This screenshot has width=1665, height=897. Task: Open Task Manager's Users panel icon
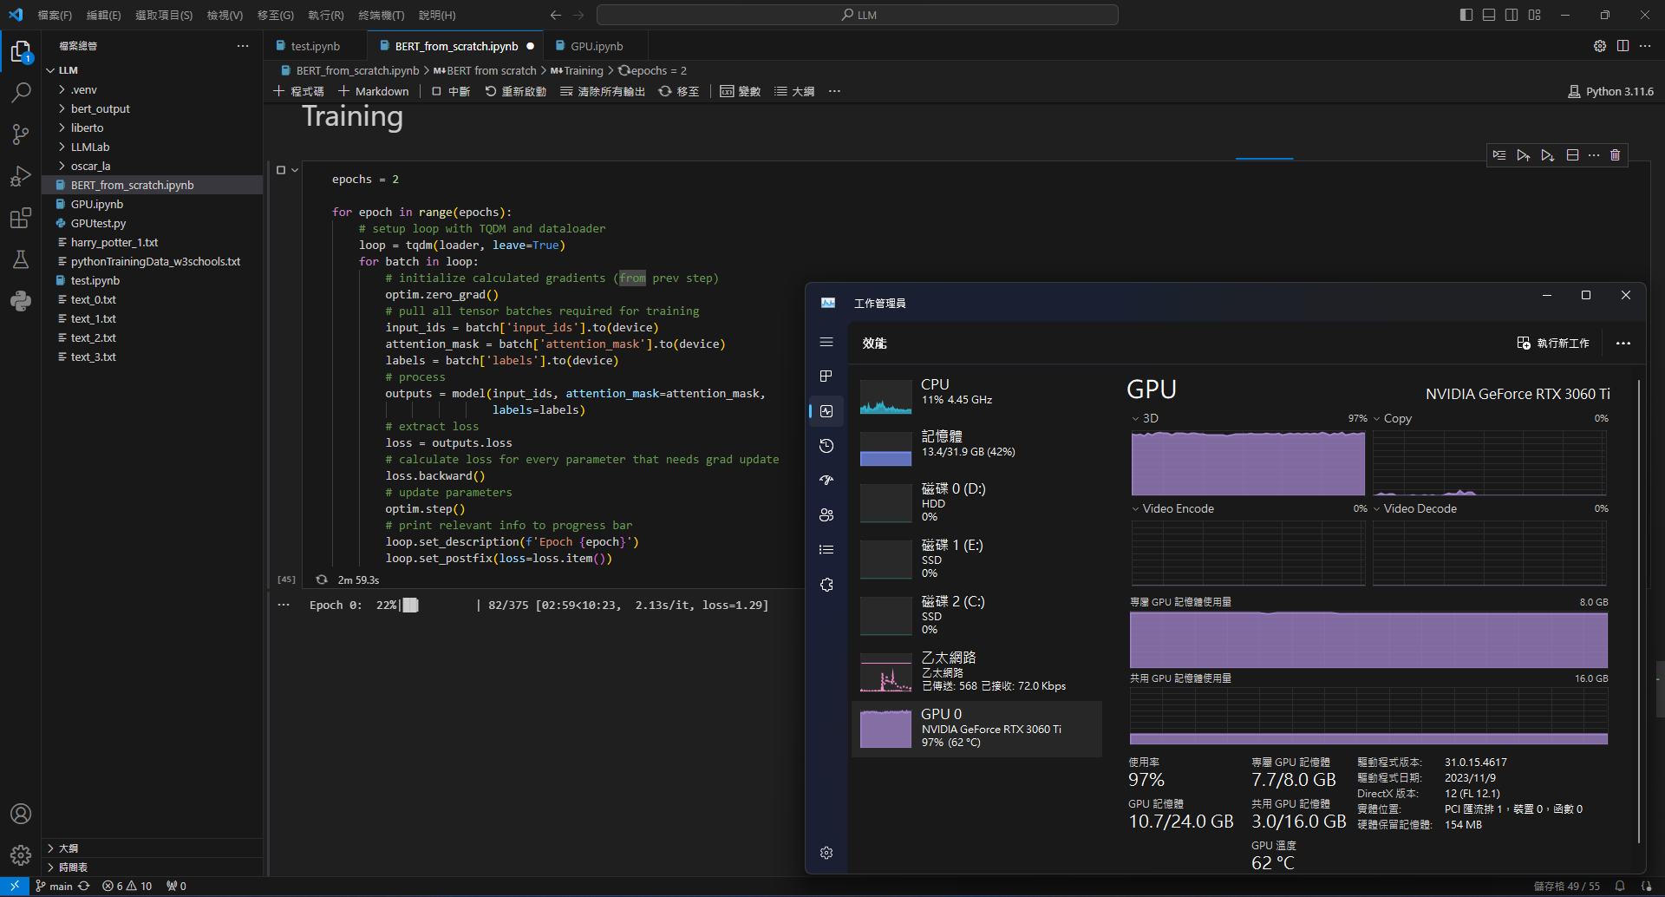coord(826,514)
